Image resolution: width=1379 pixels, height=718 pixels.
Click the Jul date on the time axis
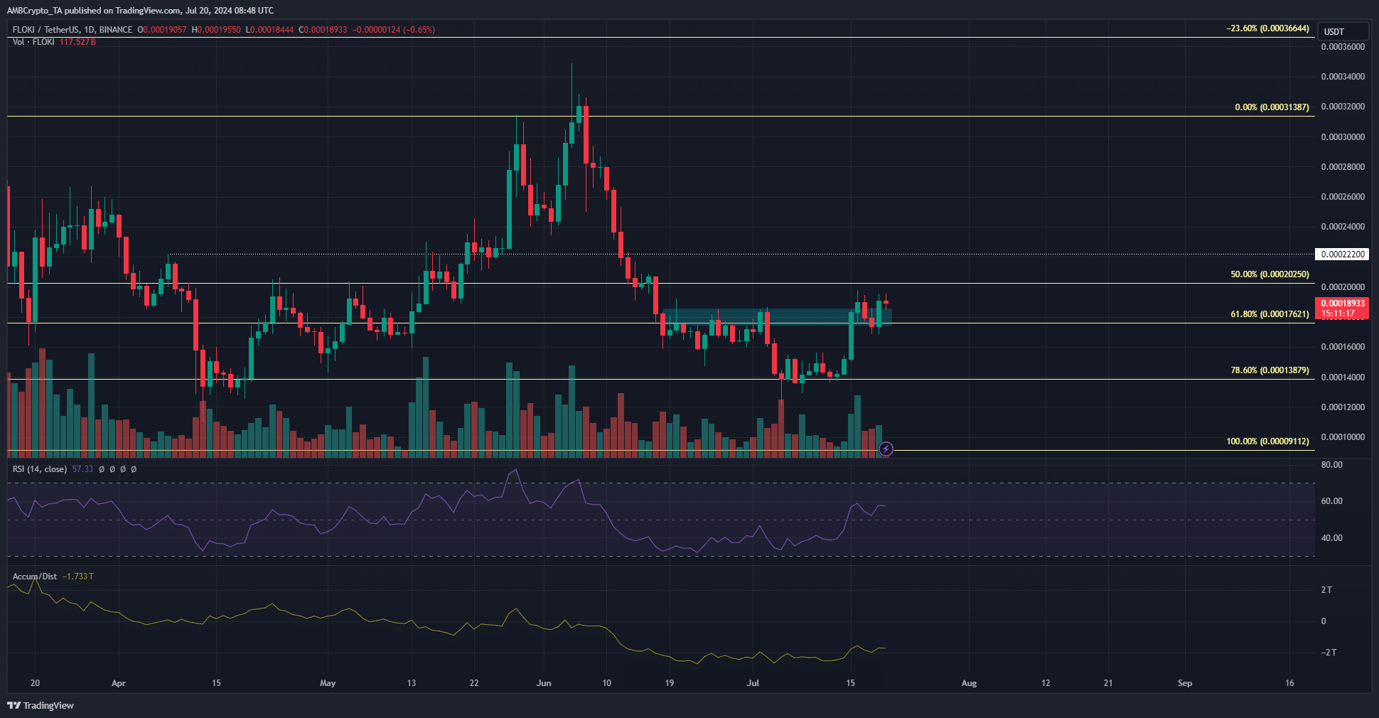(x=753, y=683)
